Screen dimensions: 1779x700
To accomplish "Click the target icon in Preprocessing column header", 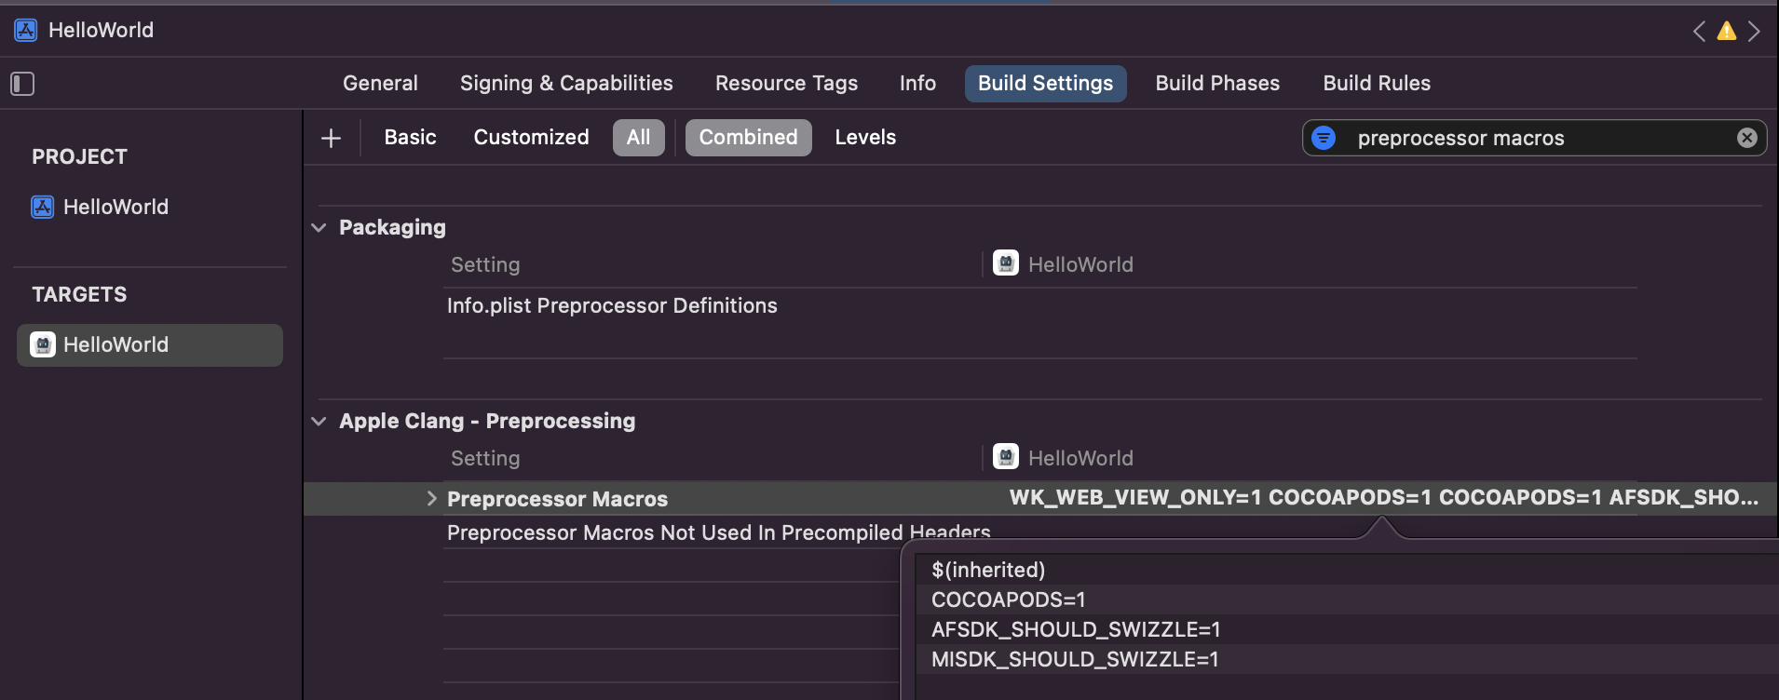I will pyautogui.click(x=1006, y=457).
